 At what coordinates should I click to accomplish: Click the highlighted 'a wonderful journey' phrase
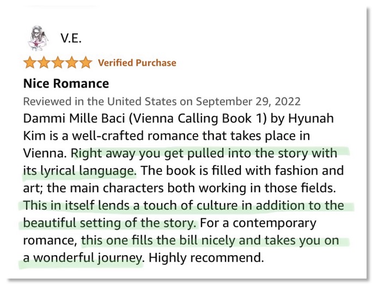tap(83, 258)
